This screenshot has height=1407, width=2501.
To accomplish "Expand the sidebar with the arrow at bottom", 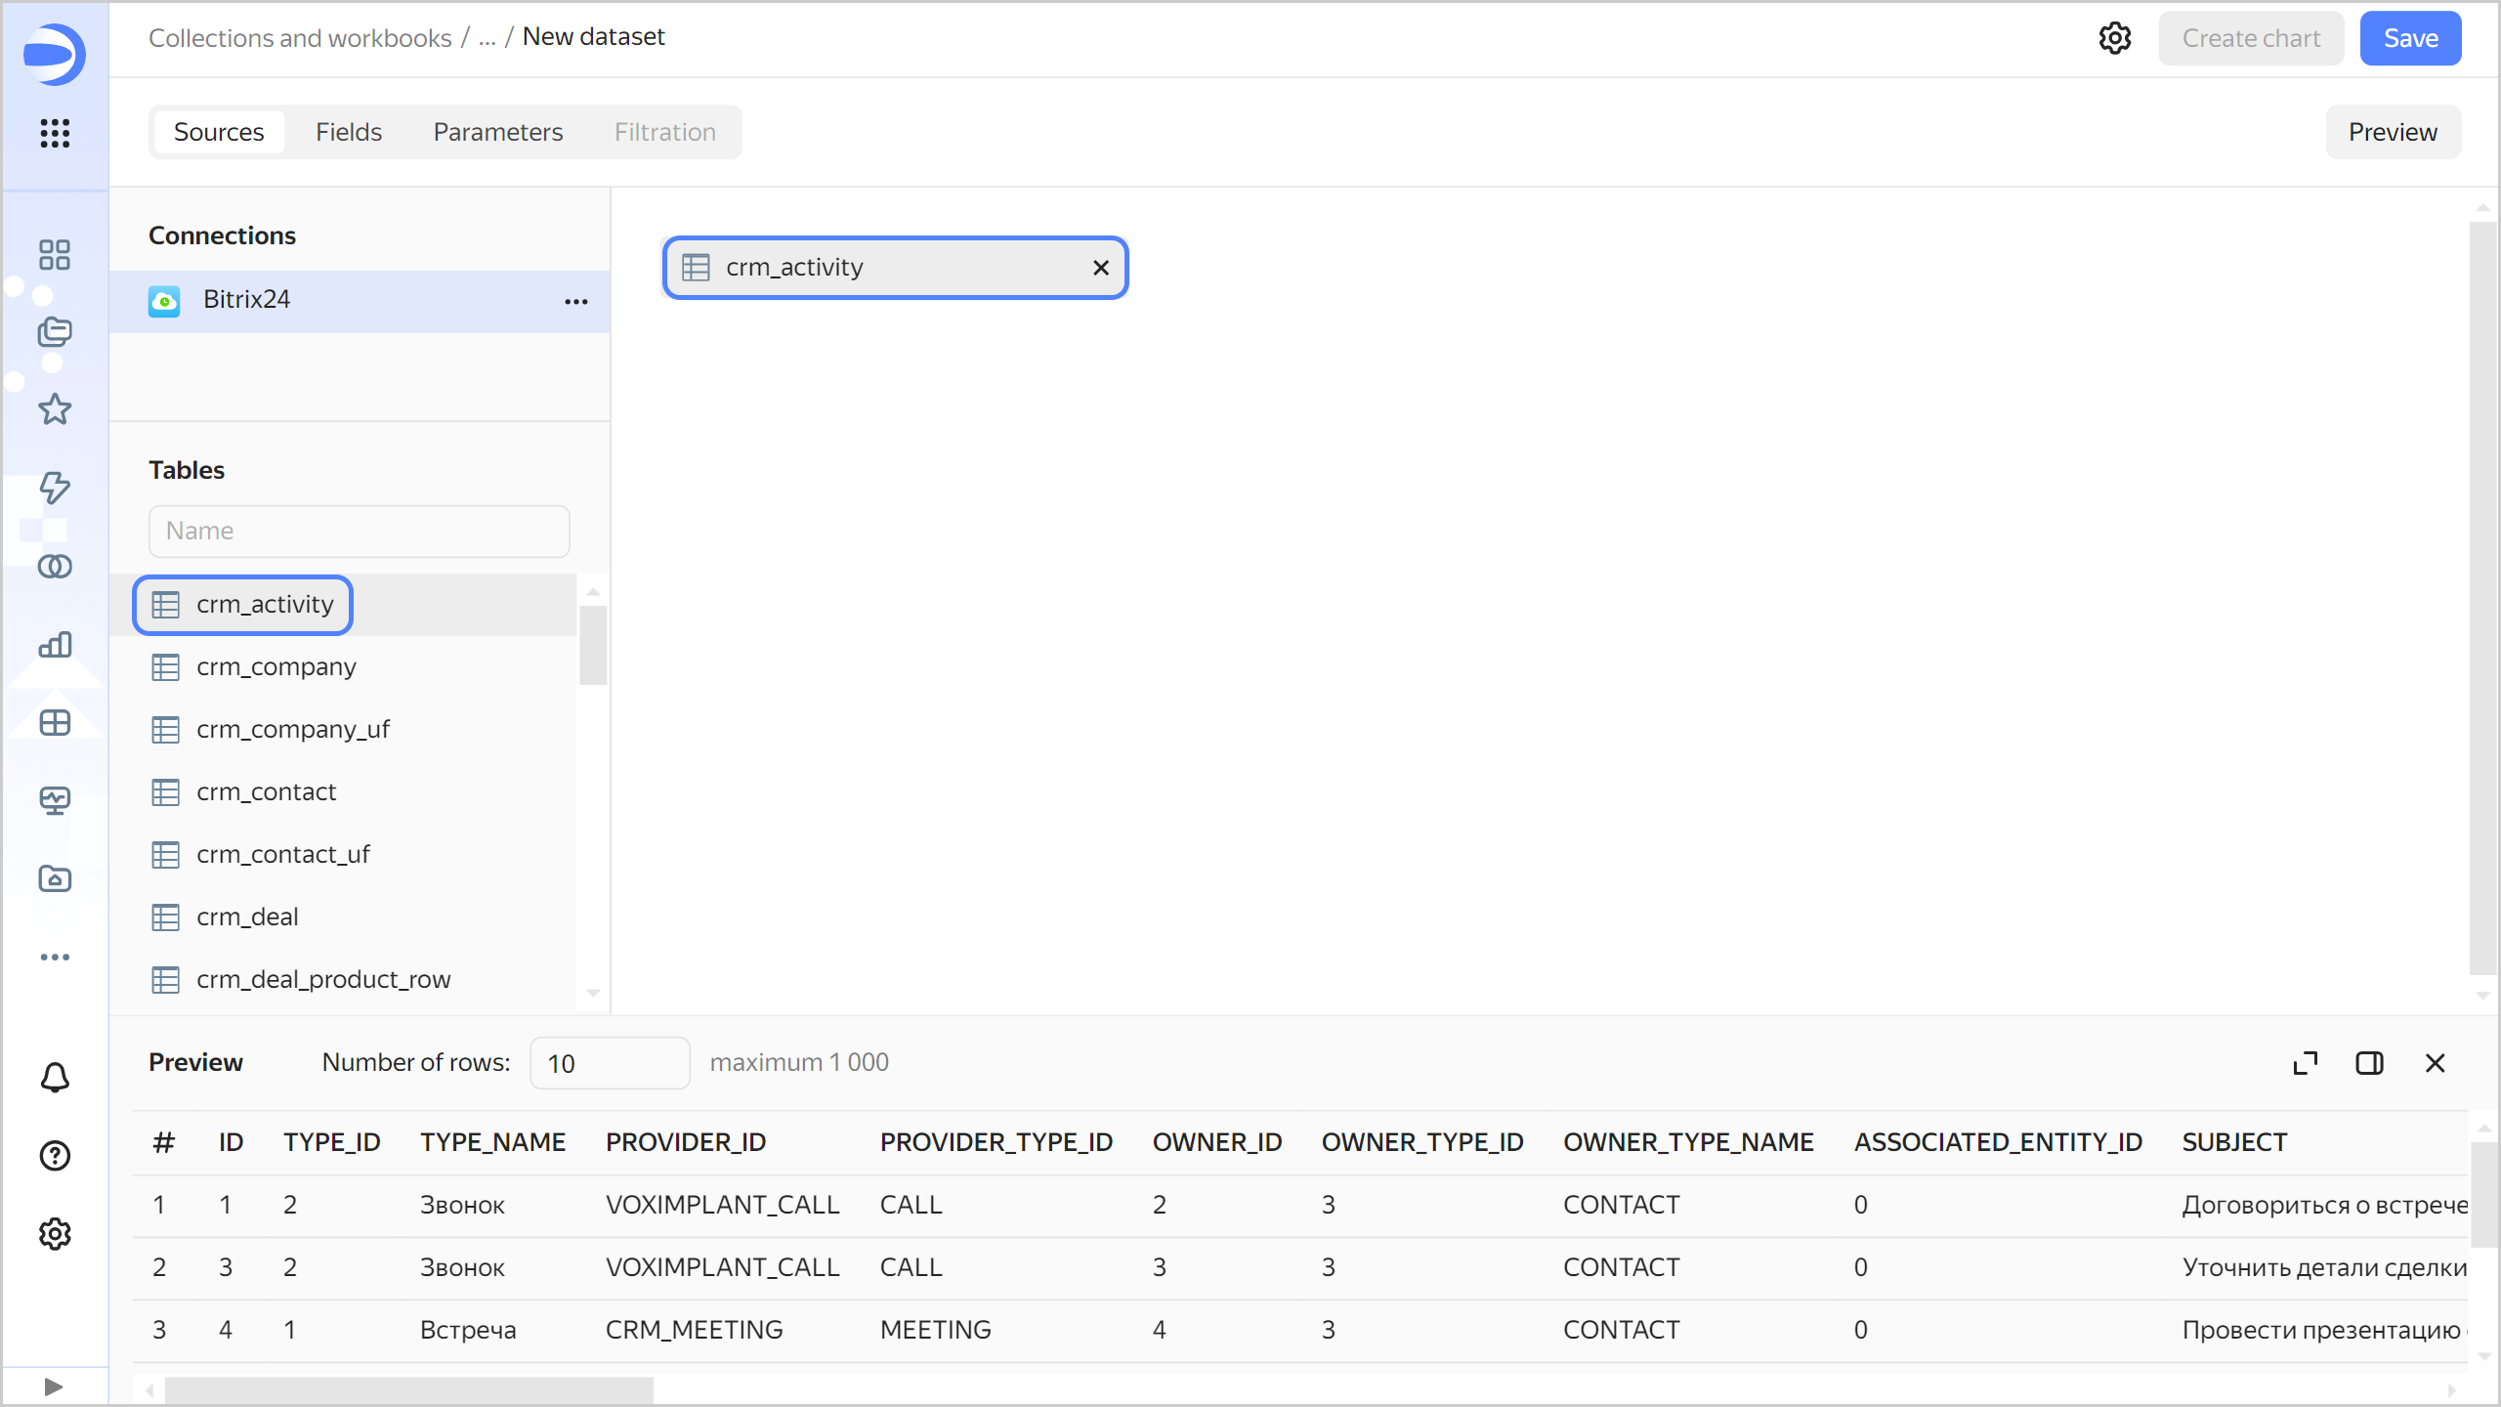I will (x=55, y=1386).
